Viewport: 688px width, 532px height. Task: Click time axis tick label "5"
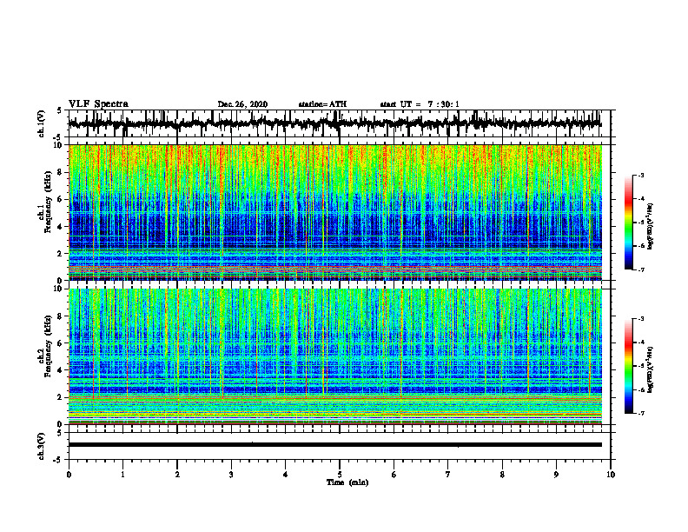pos(340,475)
